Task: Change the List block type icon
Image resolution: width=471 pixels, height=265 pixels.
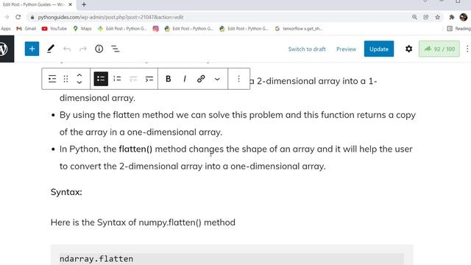Action: coord(52,79)
